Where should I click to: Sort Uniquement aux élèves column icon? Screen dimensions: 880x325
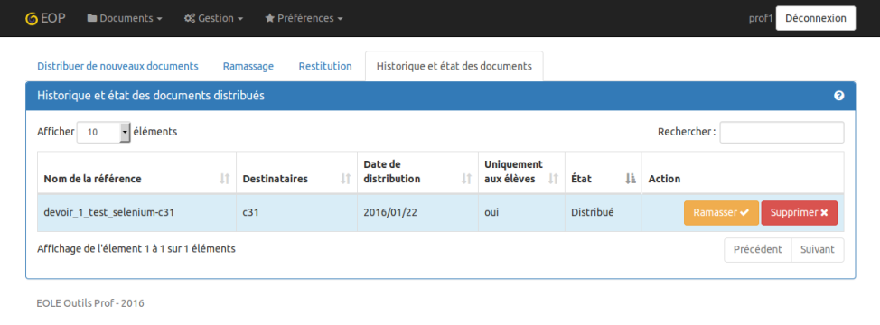pyautogui.click(x=553, y=179)
